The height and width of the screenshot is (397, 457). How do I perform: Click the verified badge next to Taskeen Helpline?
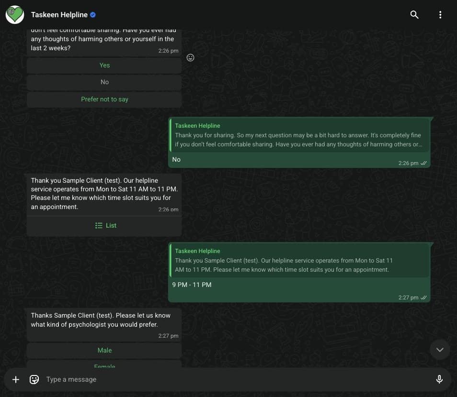pos(93,15)
